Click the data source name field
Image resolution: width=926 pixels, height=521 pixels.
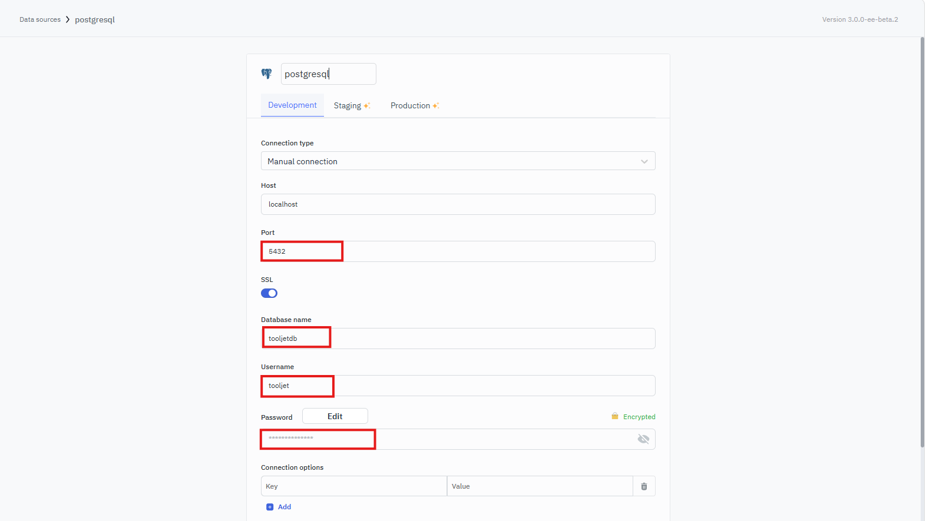point(329,74)
